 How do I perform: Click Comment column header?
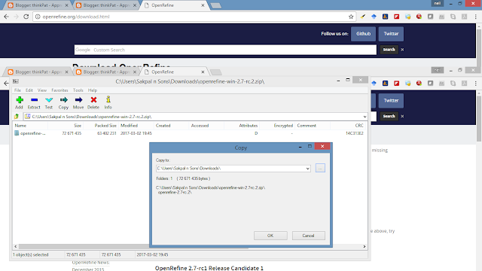coord(313,126)
